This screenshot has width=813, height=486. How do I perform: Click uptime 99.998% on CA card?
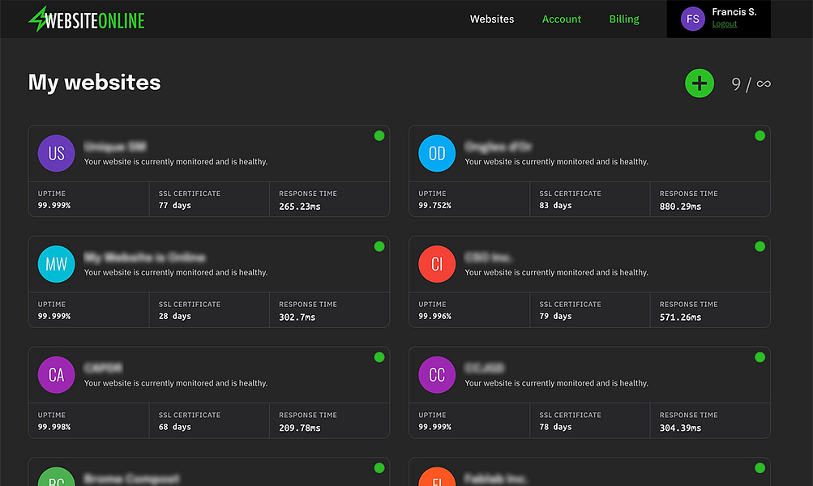point(54,427)
